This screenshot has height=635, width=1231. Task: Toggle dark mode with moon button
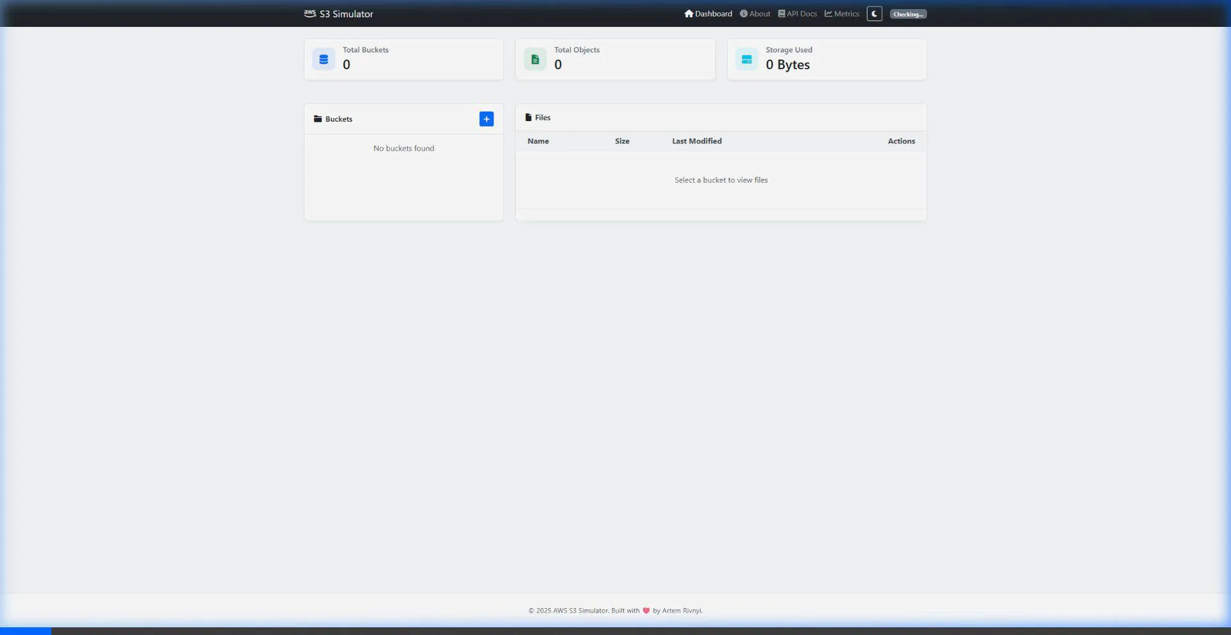point(875,13)
